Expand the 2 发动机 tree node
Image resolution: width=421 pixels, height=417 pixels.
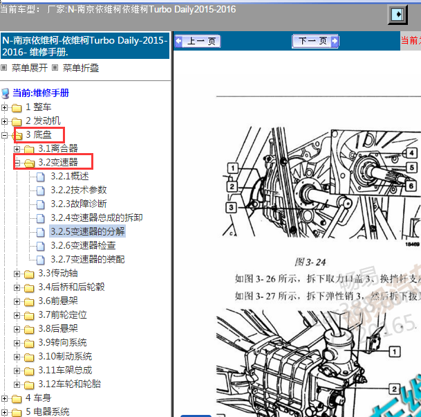point(4,121)
